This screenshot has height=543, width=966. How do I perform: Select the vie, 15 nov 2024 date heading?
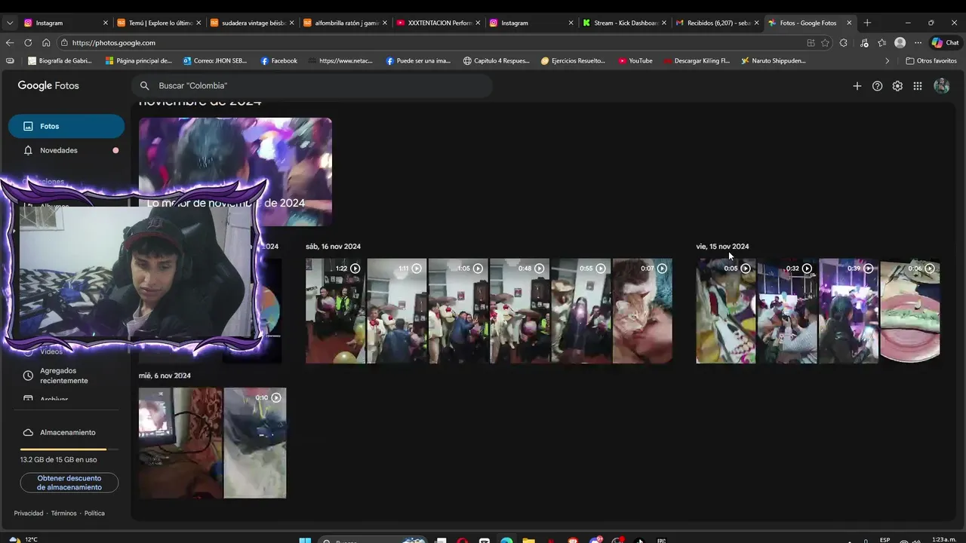[x=722, y=247]
